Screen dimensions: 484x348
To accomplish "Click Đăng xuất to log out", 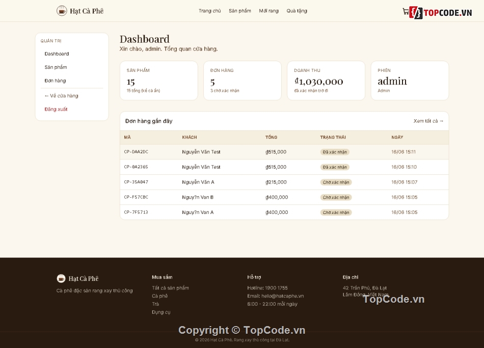I will click(56, 109).
